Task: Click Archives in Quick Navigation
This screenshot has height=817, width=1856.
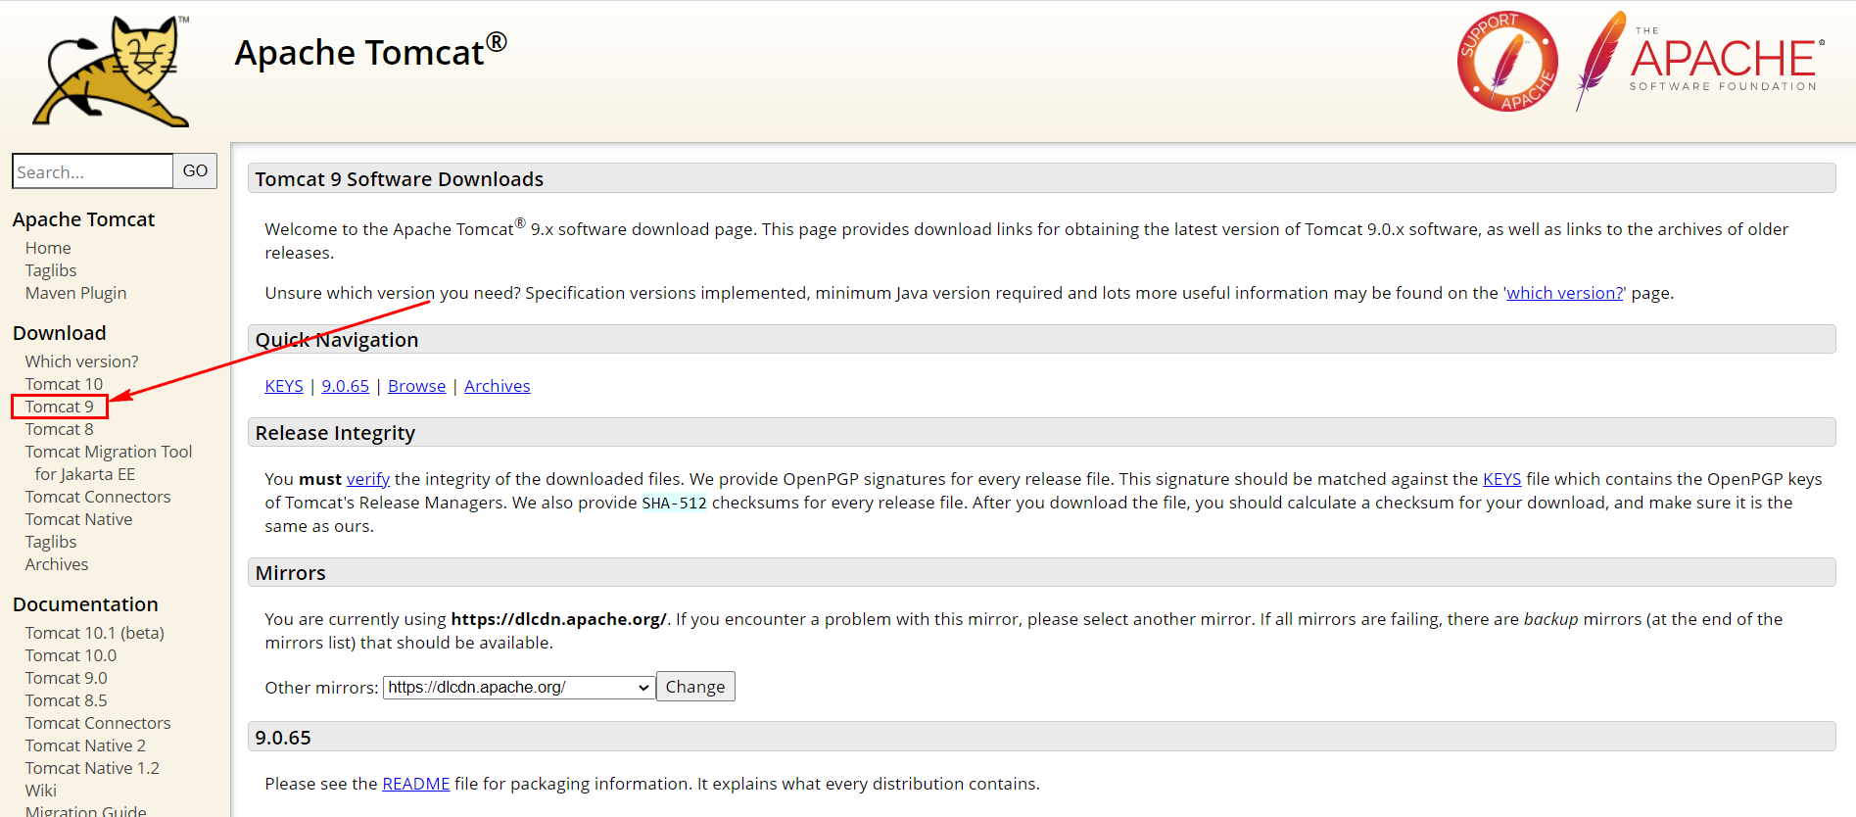Action: [x=498, y=386]
